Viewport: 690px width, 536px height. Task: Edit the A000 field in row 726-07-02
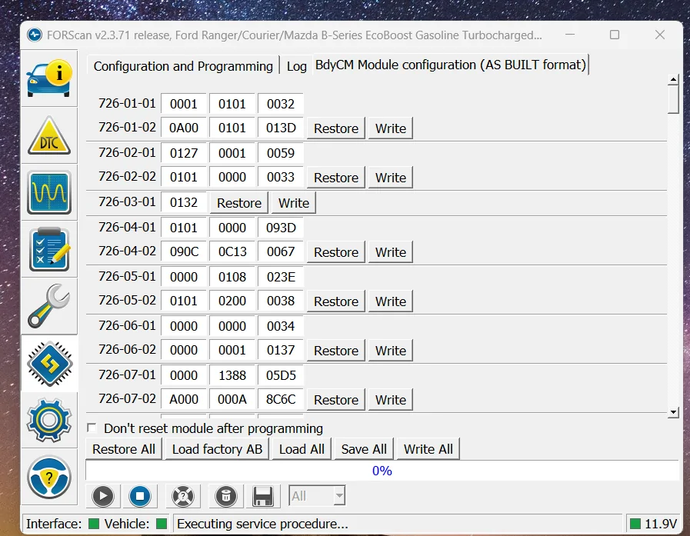tap(184, 400)
